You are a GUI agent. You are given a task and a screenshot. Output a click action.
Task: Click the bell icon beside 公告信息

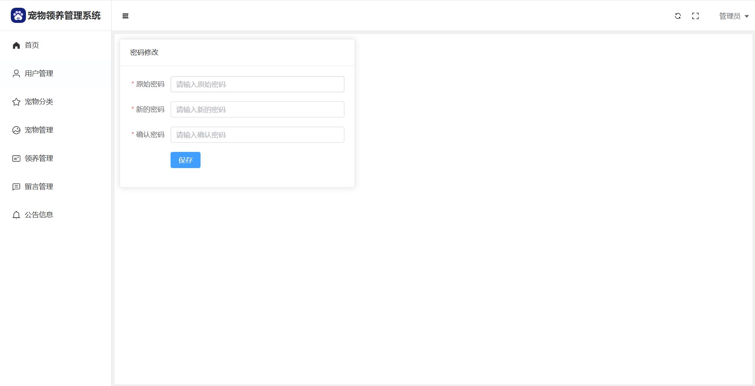click(16, 215)
